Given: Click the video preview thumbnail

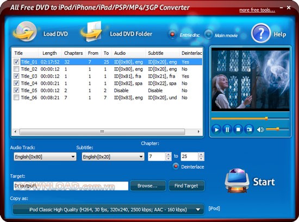Looking at the screenshot, I should (x=251, y=79).
